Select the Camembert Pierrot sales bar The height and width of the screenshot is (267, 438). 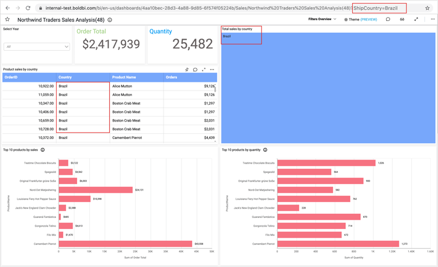pos(125,244)
